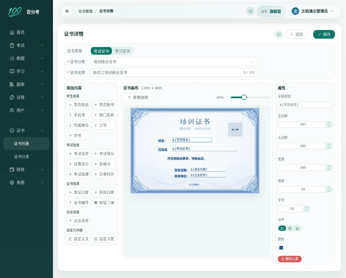
Task: Set alignment to 中
Action: [290, 229]
